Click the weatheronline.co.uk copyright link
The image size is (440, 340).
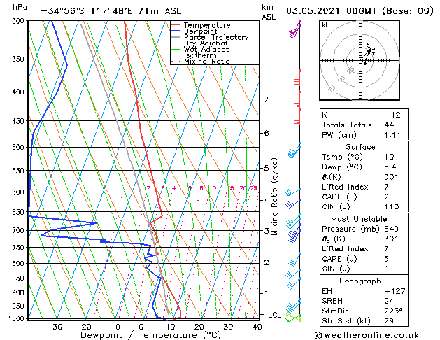367,335
